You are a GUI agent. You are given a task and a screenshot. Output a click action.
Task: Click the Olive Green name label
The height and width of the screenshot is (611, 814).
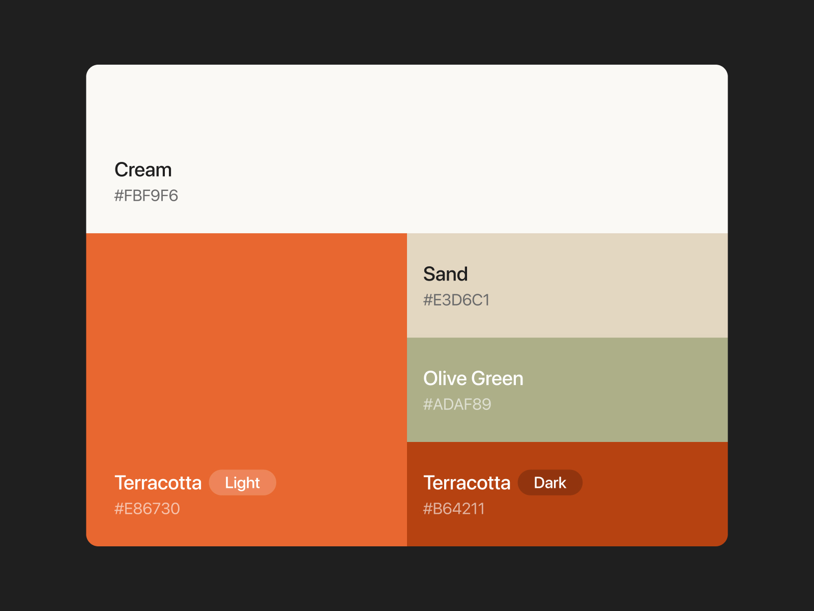click(473, 378)
